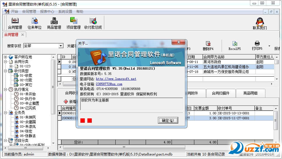Expand the 客户所在地 tree node
The height and width of the screenshot is (159, 282).
pos(6,57)
